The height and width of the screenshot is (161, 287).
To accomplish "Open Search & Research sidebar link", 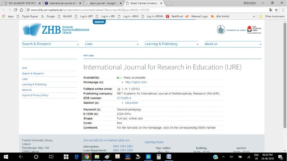I will [33, 74].
